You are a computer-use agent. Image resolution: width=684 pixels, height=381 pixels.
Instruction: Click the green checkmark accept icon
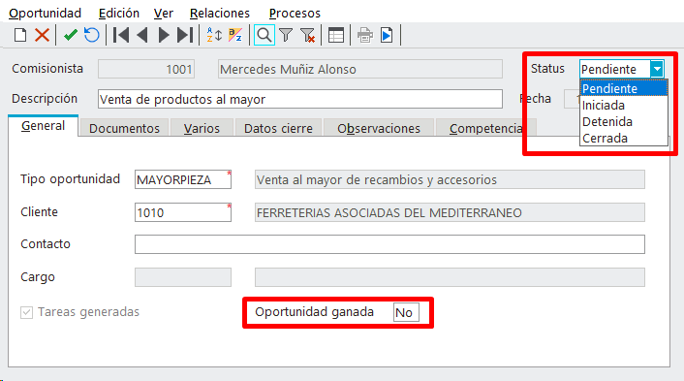click(x=70, y=35)
